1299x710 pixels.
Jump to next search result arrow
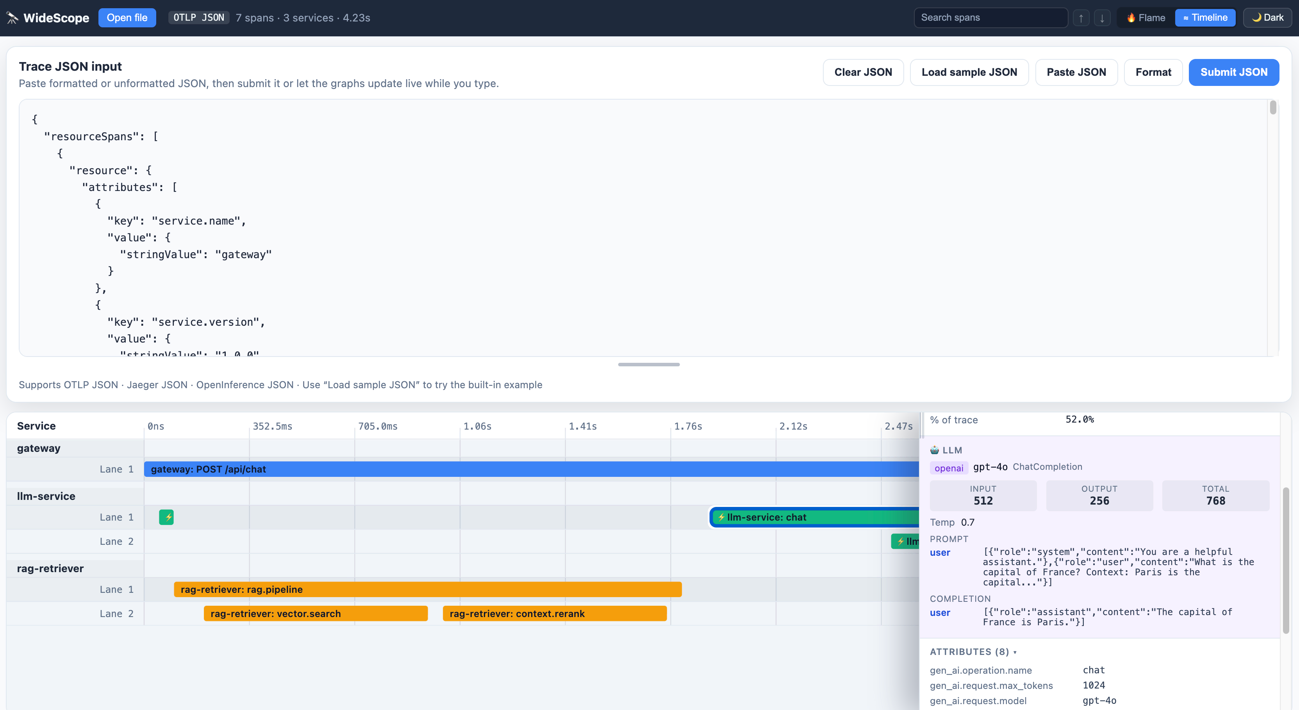click(1102, 18)
